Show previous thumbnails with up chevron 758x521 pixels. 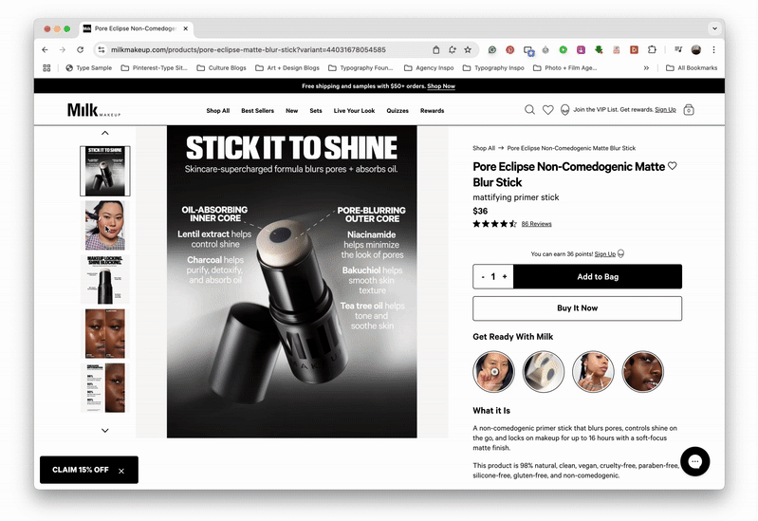coord(105,133)
